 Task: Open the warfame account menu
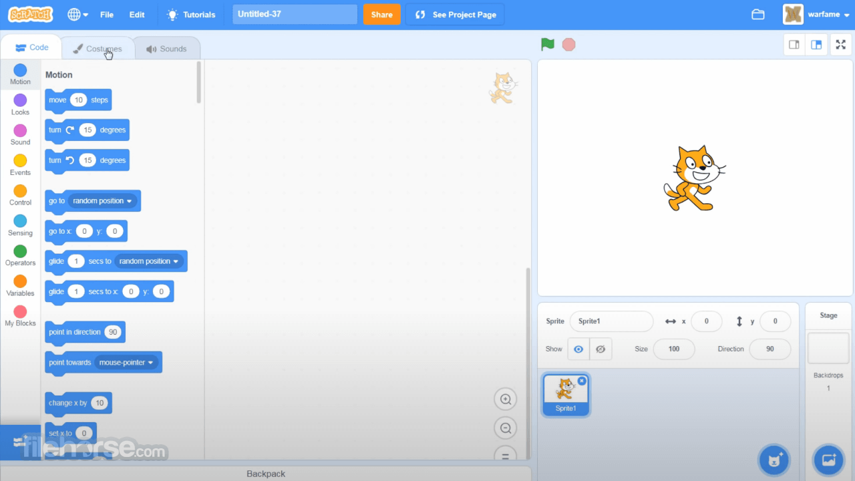(815, 15)
